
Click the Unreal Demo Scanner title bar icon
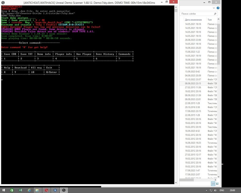[x=3, y=2]
